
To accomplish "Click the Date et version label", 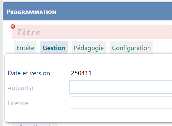I will tap(29, 73).
